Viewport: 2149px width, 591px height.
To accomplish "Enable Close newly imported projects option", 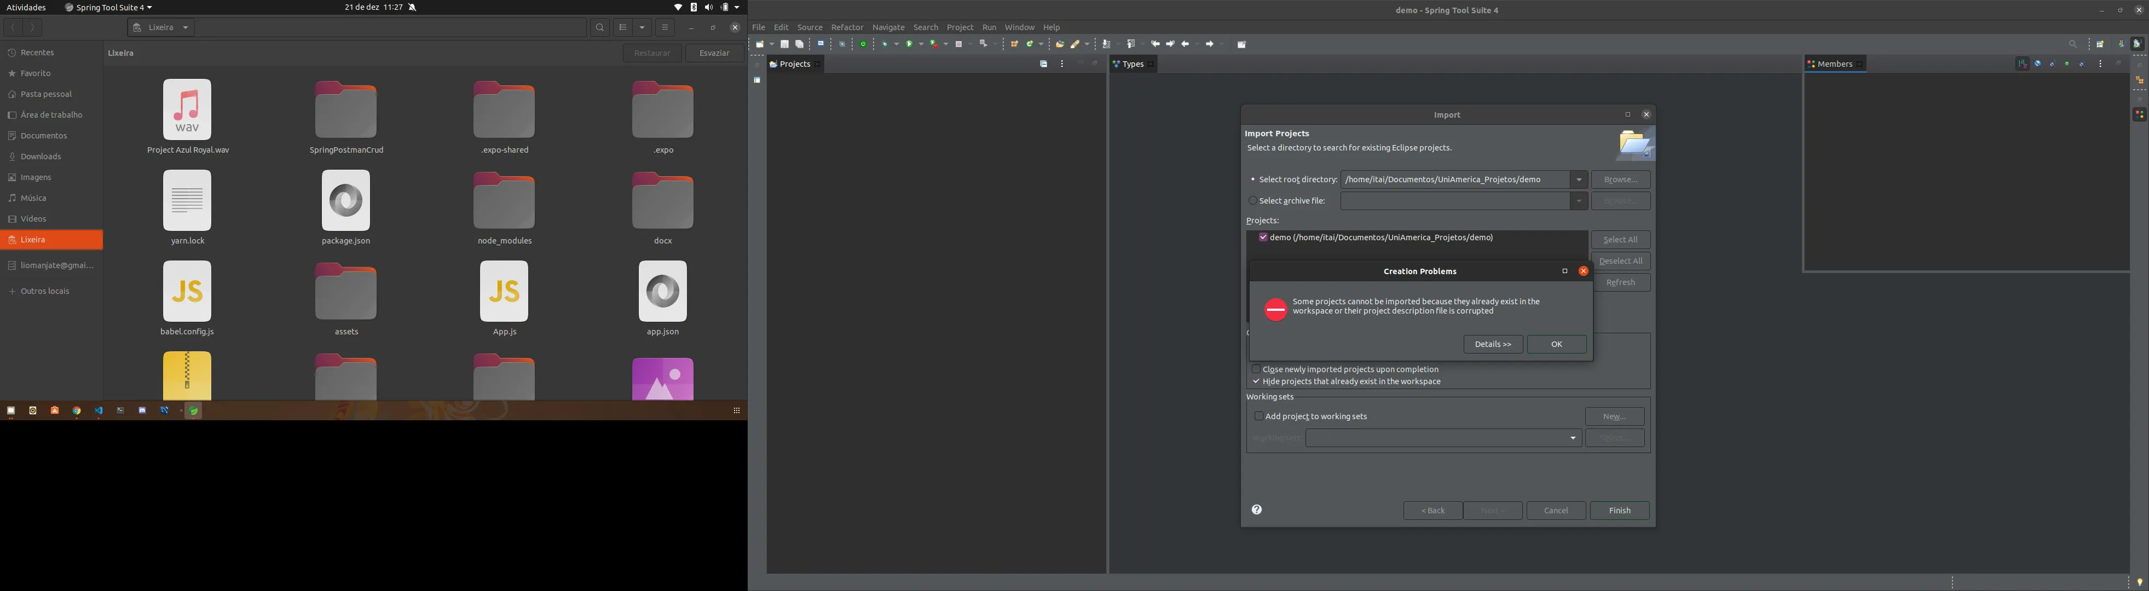I will [x=1256, y=369].
